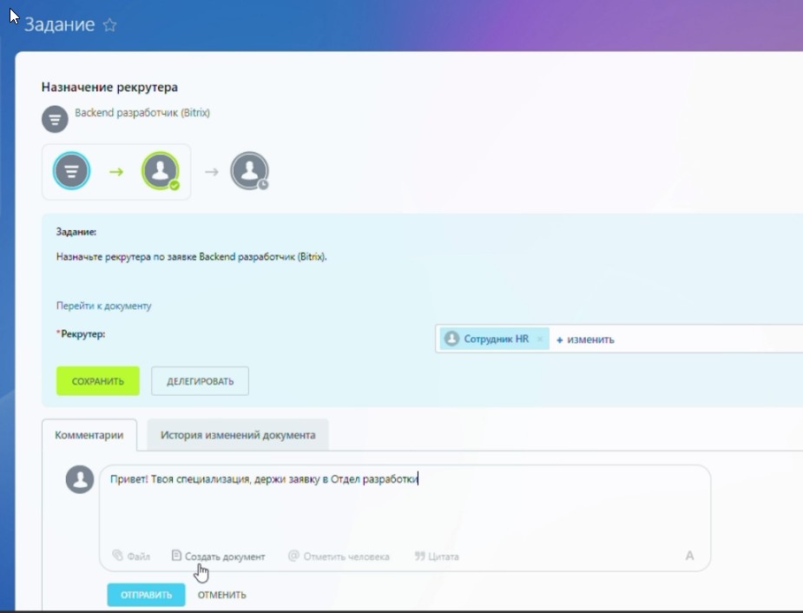The width and height of the screenshot is (803, 613).
Task: Send the comment with Отправить
Action: [x=146, y=595]
